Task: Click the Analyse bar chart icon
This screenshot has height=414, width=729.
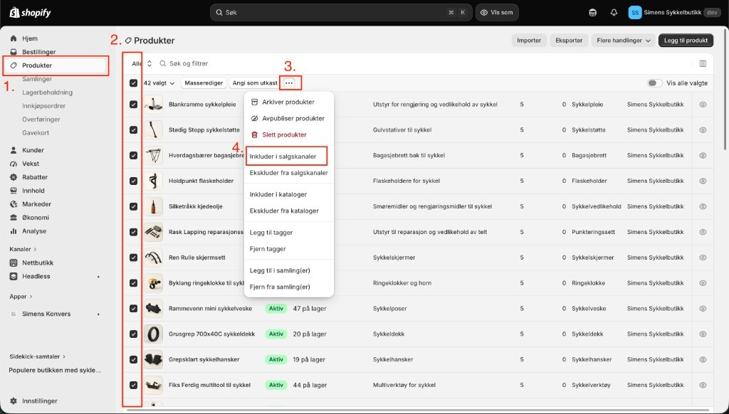Action: coord(14,231)
